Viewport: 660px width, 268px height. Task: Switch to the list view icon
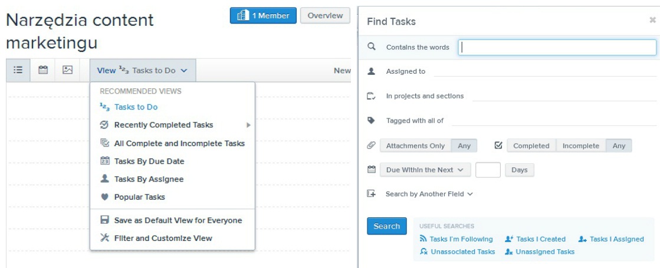coord(18,70)
